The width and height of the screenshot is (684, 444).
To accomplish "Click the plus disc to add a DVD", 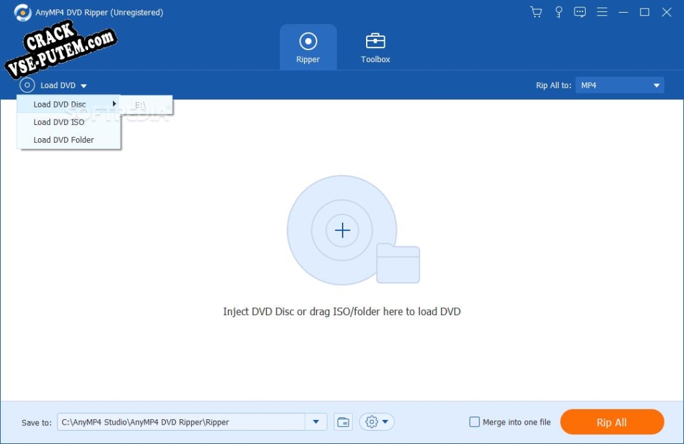I will (x=343, y=230).
